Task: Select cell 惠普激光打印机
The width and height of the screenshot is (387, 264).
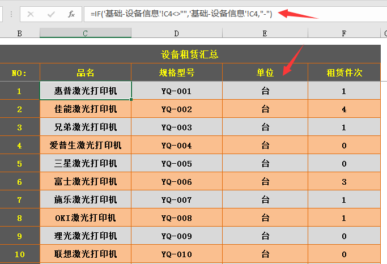Action: click(x=86, y=91)
